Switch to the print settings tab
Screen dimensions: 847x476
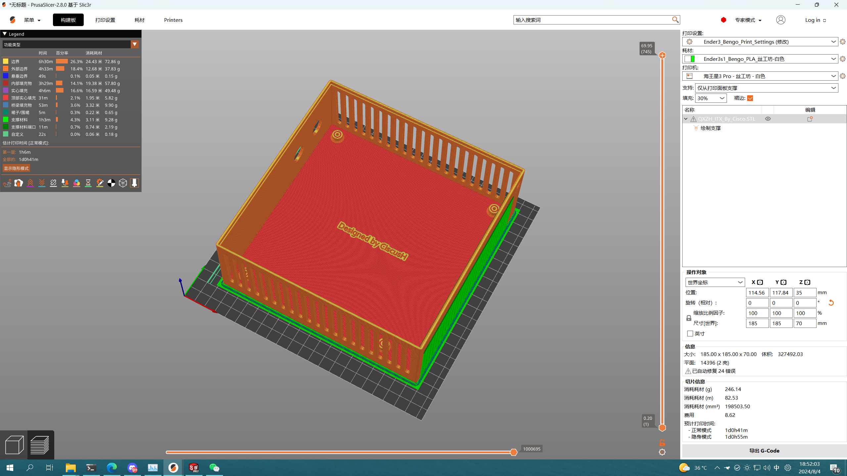105,20
